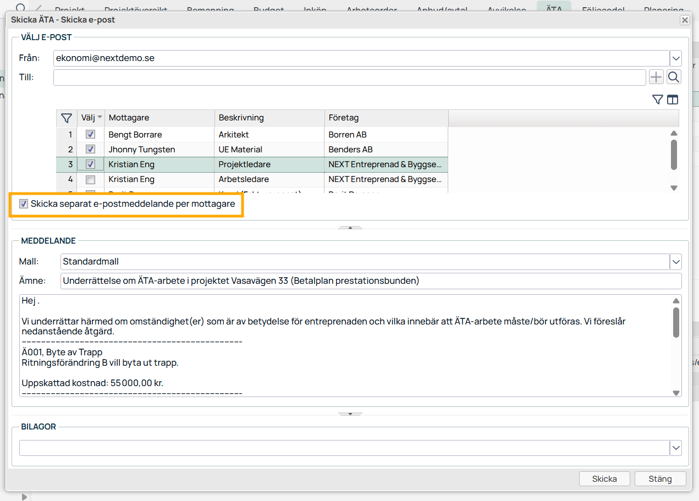699x501 pixels.
Task: Collapse the message section with the down arrow
Action: (350, 414)
